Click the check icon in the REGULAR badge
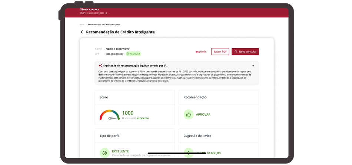Screen dimensions: 352x165 point(128,54)
